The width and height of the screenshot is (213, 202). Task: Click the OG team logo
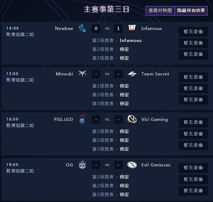click(82, 165)
